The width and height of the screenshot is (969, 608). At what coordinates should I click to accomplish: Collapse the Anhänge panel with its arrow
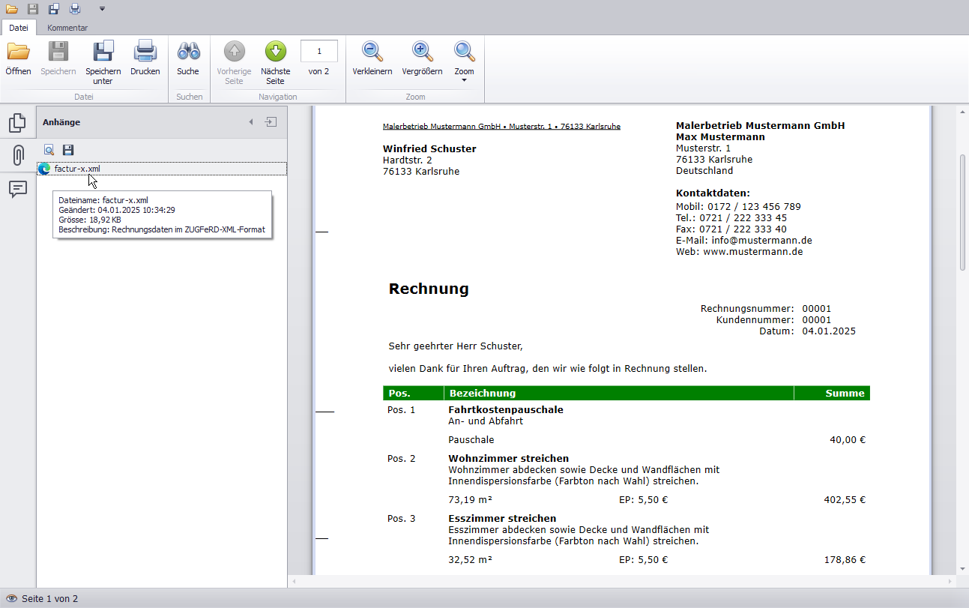[x=251, y=121]
